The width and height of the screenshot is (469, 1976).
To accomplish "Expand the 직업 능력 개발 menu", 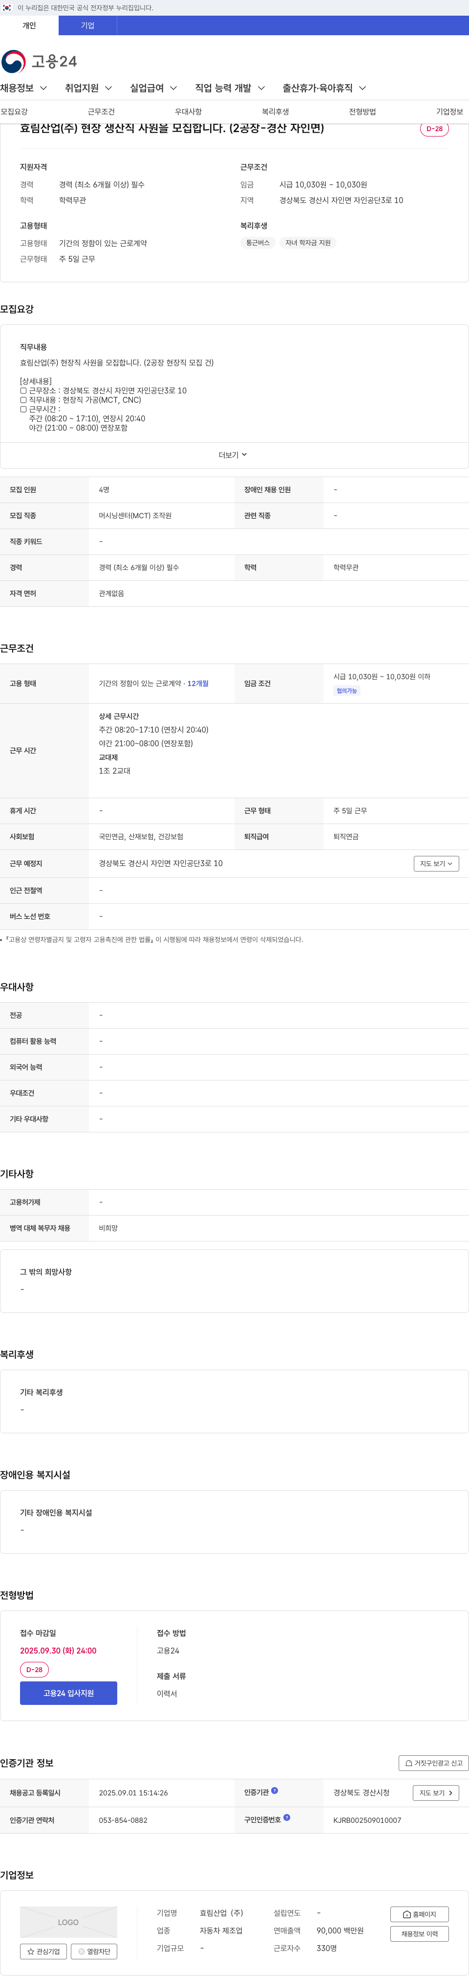I will point(230,88).
